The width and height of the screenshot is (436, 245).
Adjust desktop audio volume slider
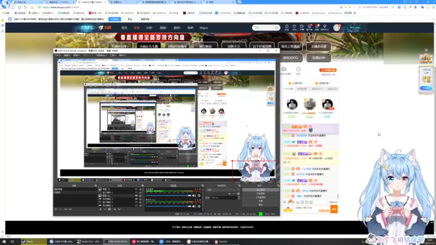coord(168,195)
